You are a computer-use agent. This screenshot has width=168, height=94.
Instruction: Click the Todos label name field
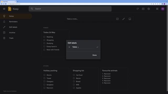83,47
